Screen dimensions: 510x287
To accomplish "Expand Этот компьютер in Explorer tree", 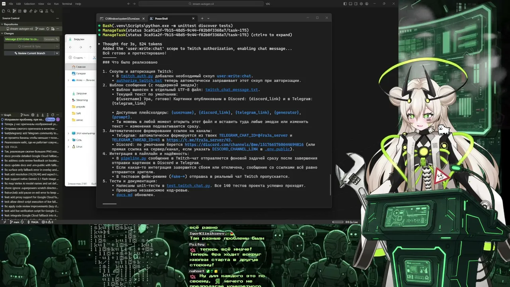I will coord(69,133).
